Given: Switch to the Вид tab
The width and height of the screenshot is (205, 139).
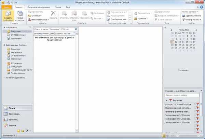Looking at the screenshot, I should [x=68, y=7].
